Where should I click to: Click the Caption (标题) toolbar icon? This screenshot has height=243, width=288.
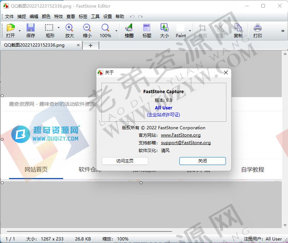[x=147, y=27]
